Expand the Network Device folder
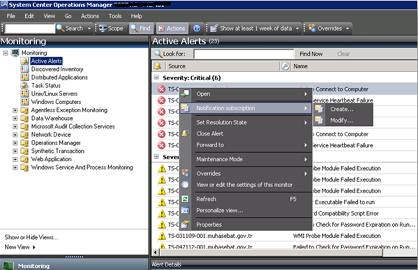The image size is (418, 270). coord(15,134)
